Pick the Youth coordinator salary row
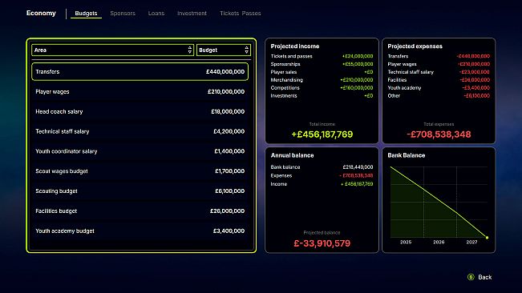 pyautogui.click(x=140, y=151)
